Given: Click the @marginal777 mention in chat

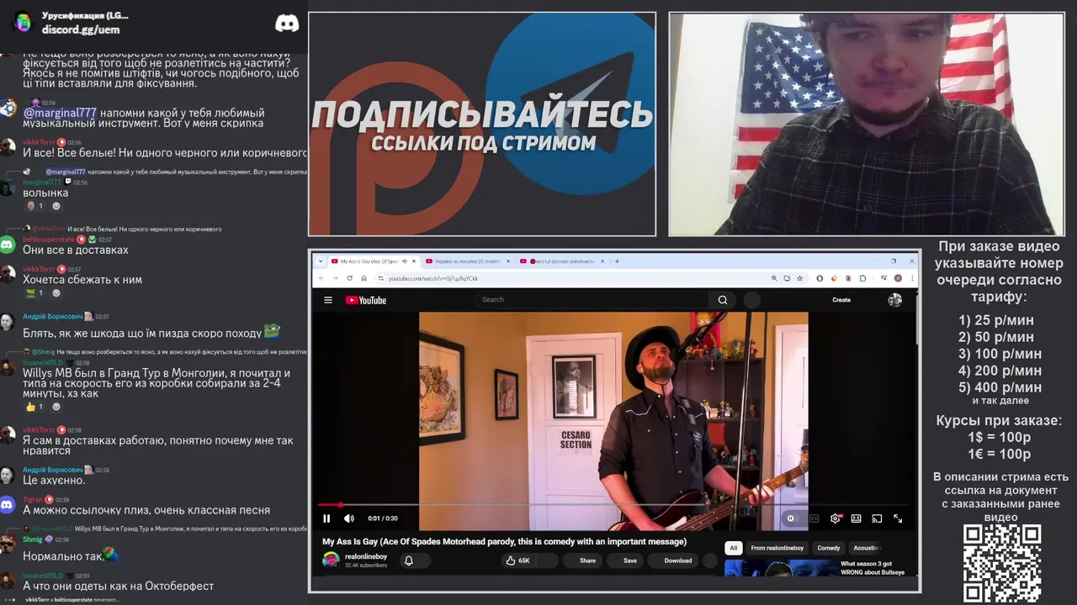Looking at the screenshot, I should click(60, 113).
